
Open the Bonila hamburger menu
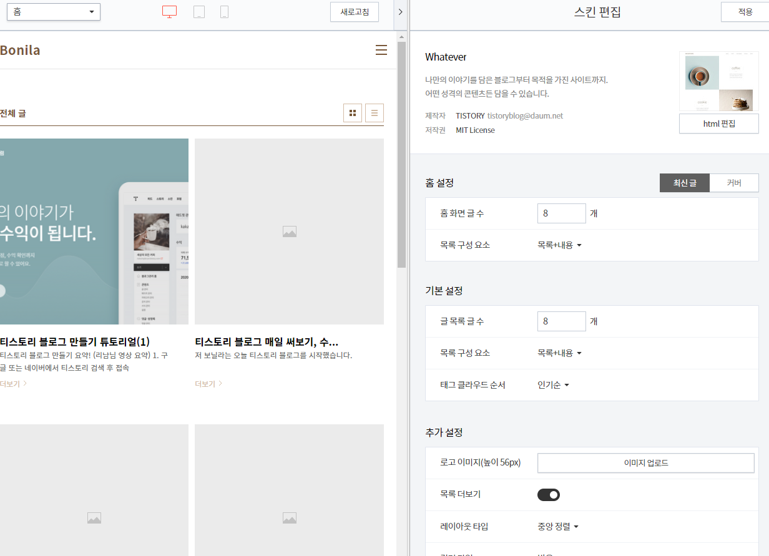(381, 50)
